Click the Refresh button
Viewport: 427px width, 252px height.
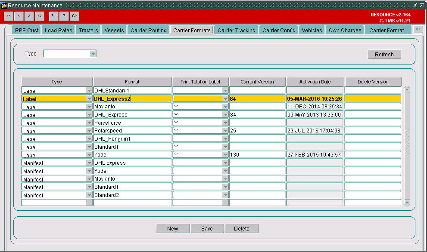tap(384, 54)
